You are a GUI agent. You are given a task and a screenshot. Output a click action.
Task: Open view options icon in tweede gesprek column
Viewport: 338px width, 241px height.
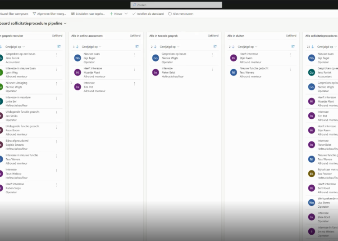coord(215,46)
